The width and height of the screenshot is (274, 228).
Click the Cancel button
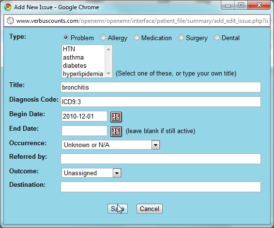150,209
